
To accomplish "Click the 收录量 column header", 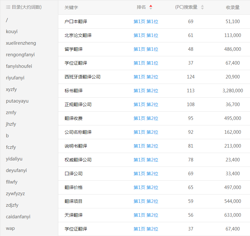I will [233, 7].
